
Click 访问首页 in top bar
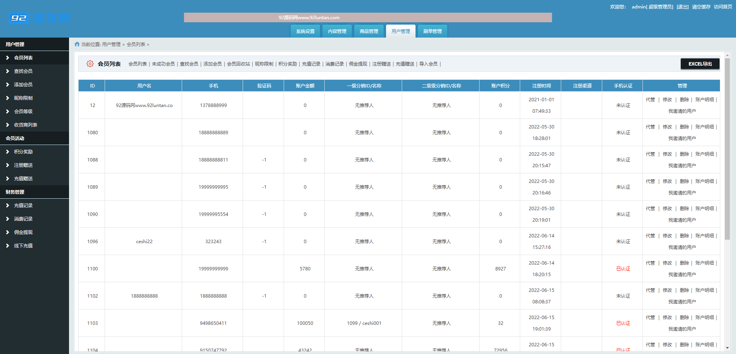tap(723, 7)
